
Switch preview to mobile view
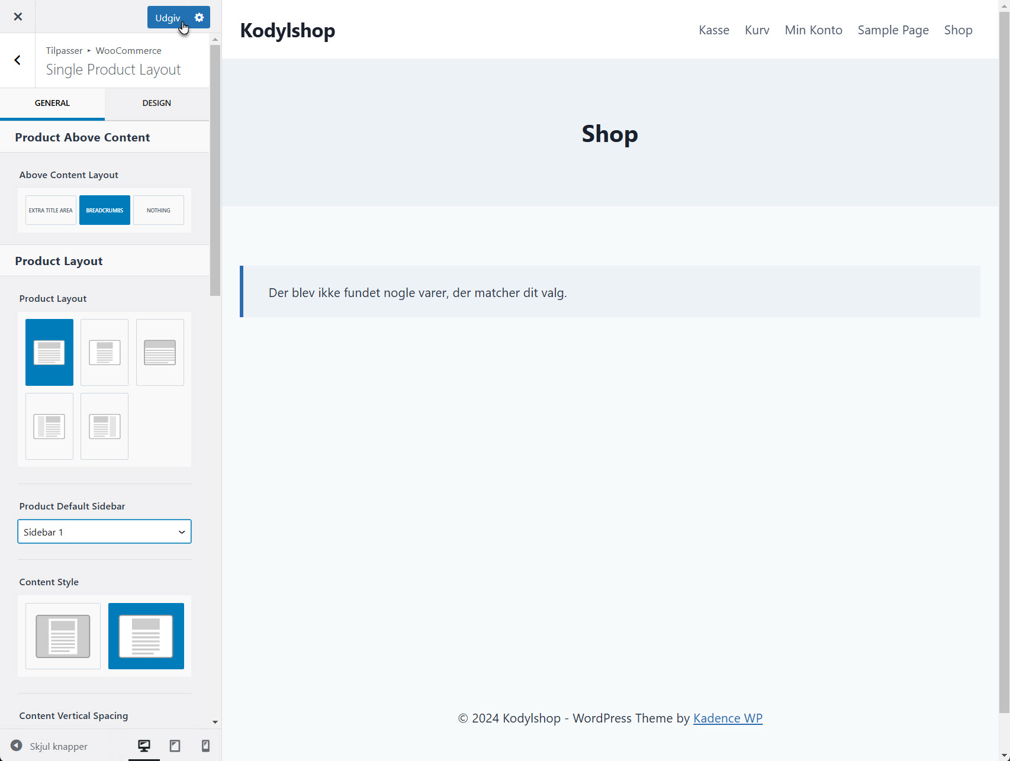tap(205, 746)
